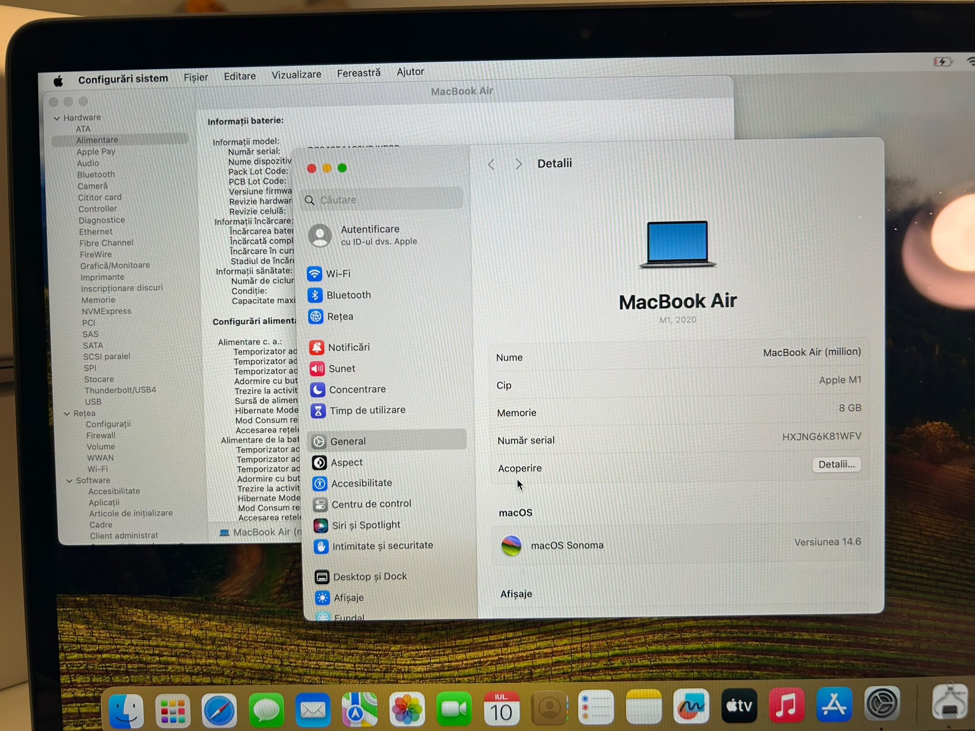Select Firewall under Rețea
This screenshot has height=731, width=975.
pos(100,435)
